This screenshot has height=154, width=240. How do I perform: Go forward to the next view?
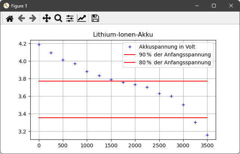33,18
